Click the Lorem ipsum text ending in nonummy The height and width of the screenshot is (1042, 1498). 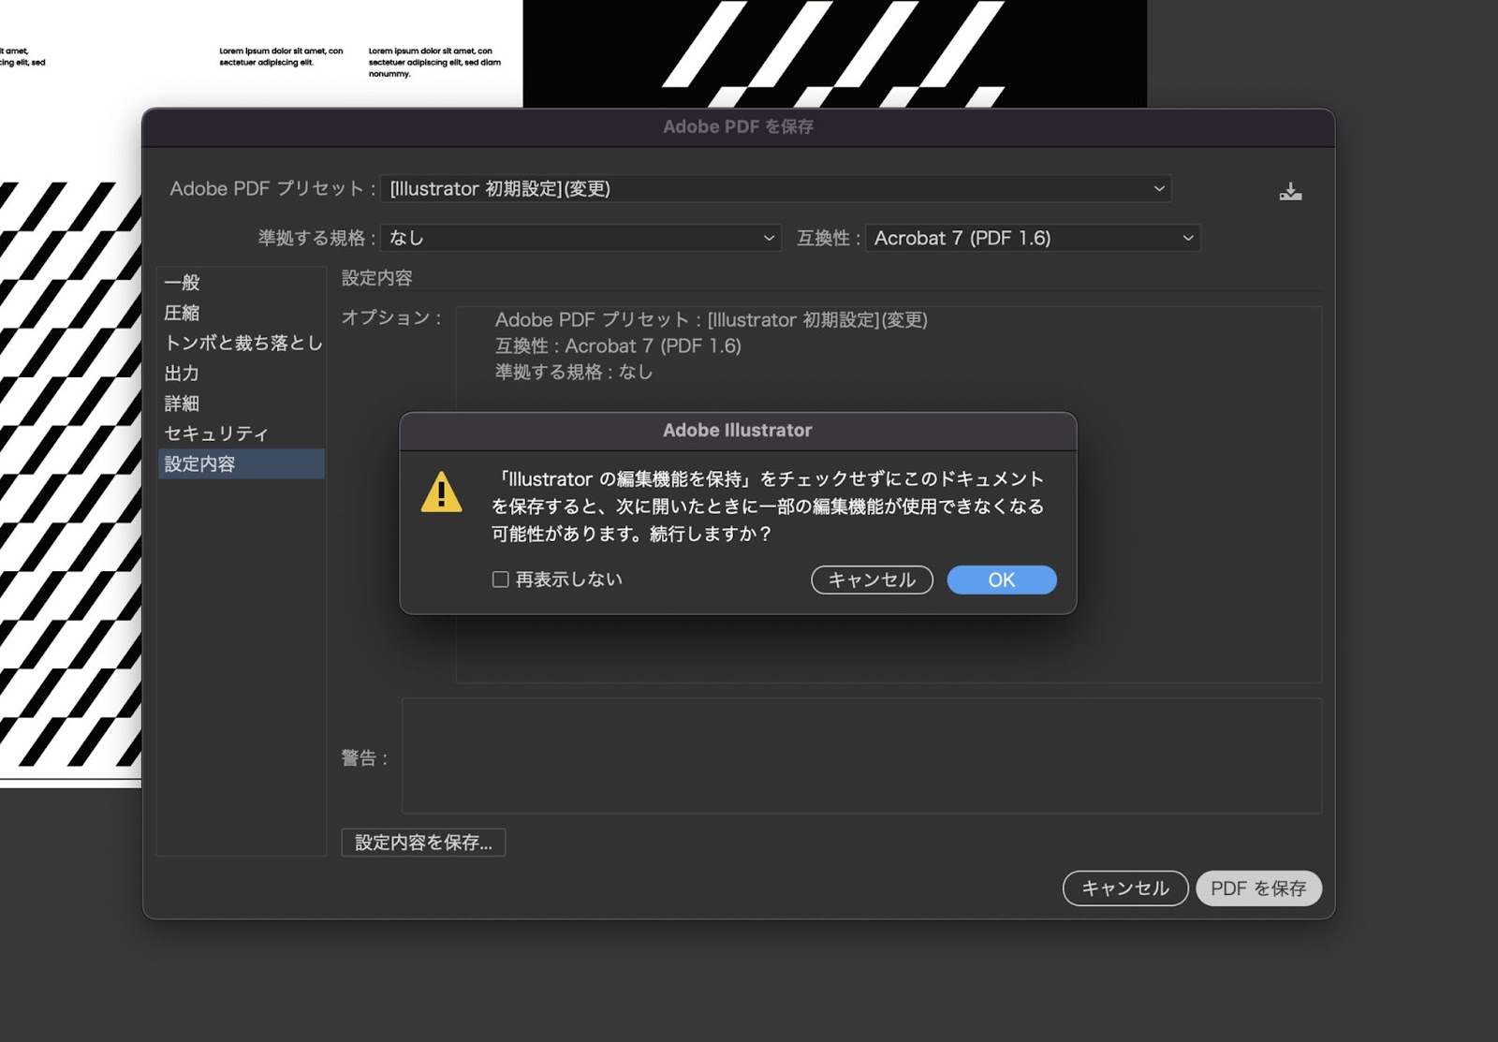pos(434,63)
